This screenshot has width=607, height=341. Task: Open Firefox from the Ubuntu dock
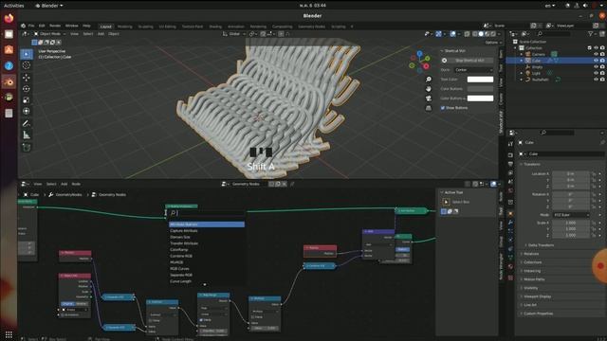9,18
